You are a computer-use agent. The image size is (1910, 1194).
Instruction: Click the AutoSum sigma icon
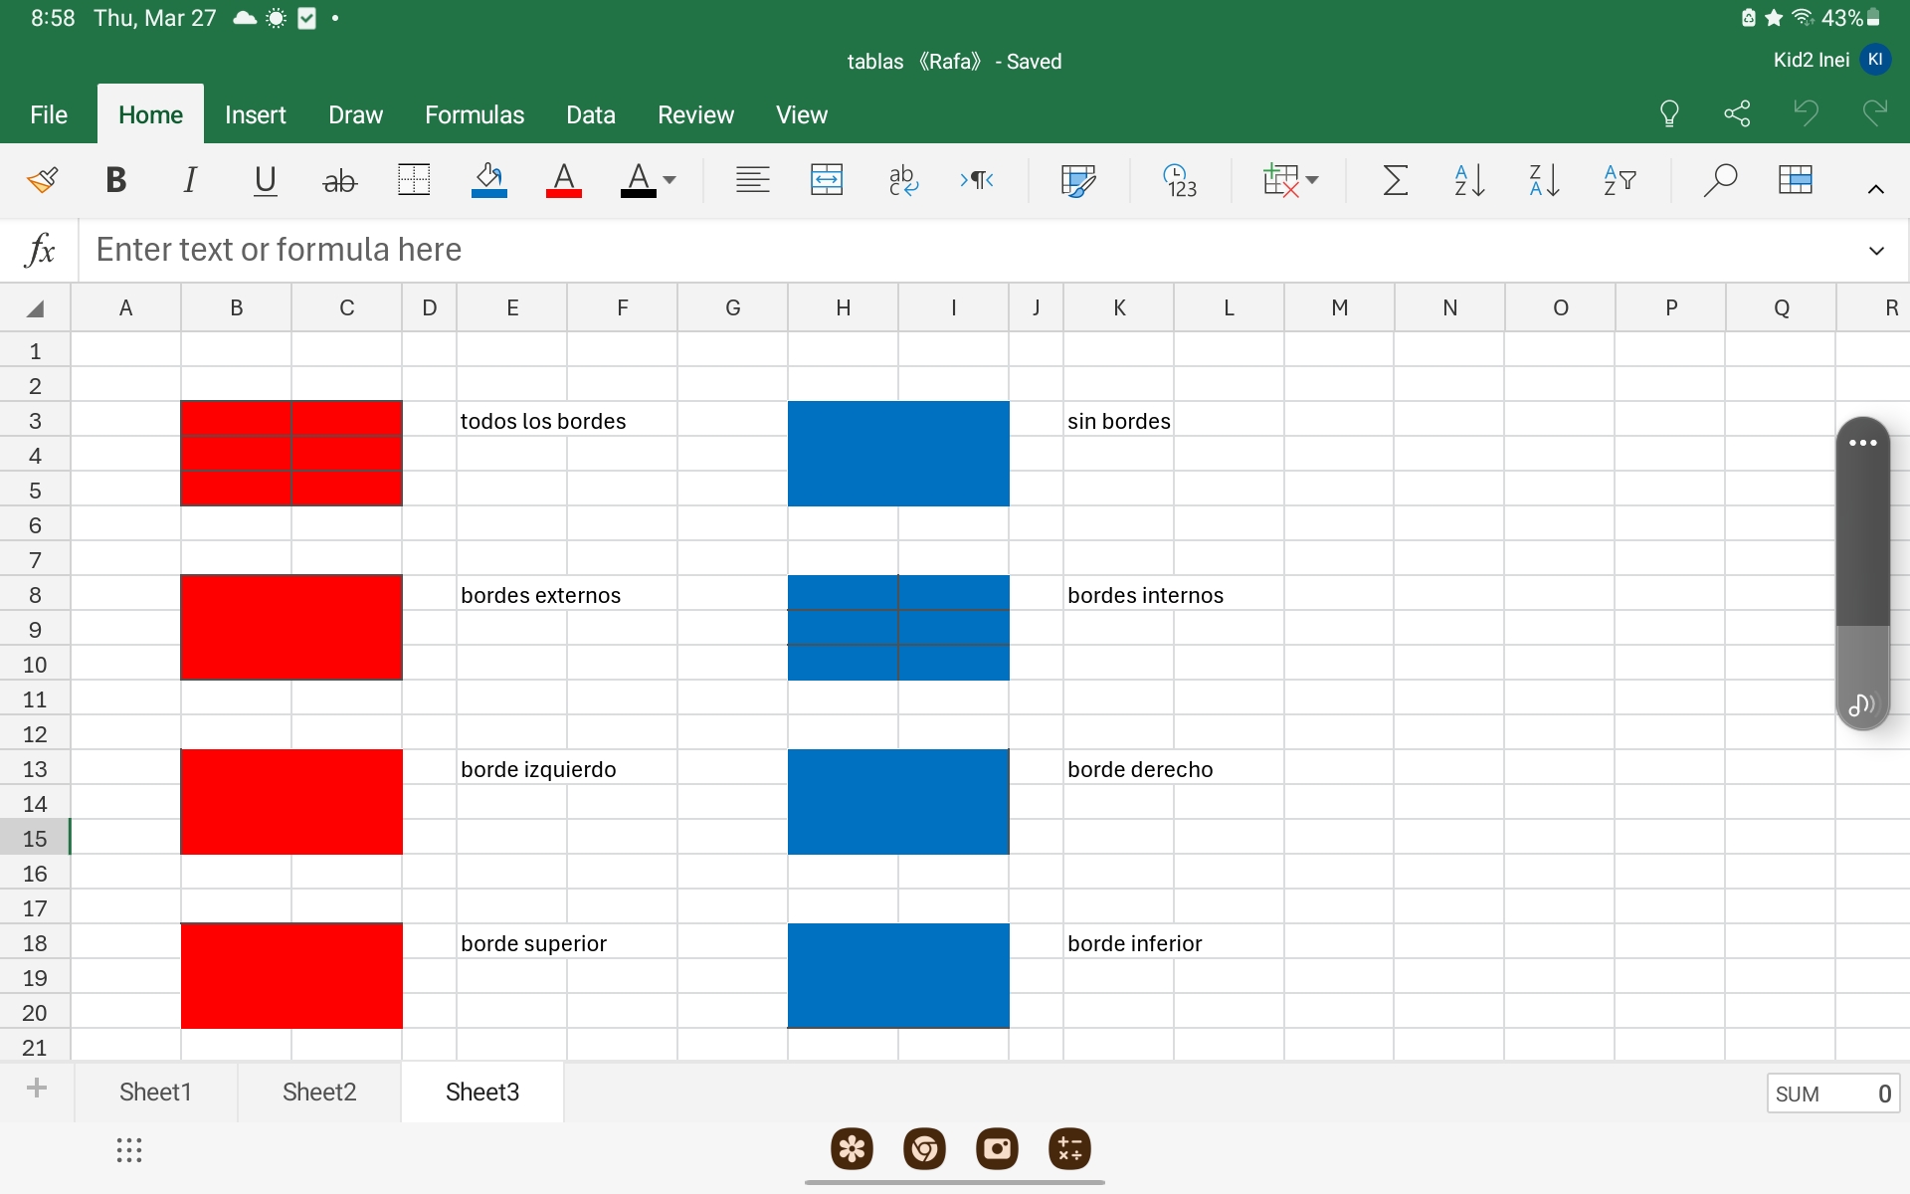coord(1395,180)
